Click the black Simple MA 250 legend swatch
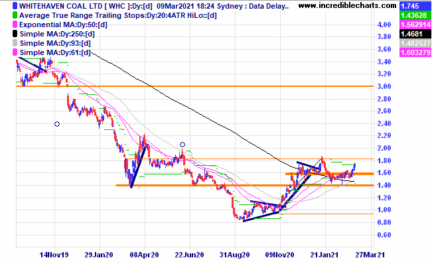Viewport: 432px width, 262px height. [15, 34]
